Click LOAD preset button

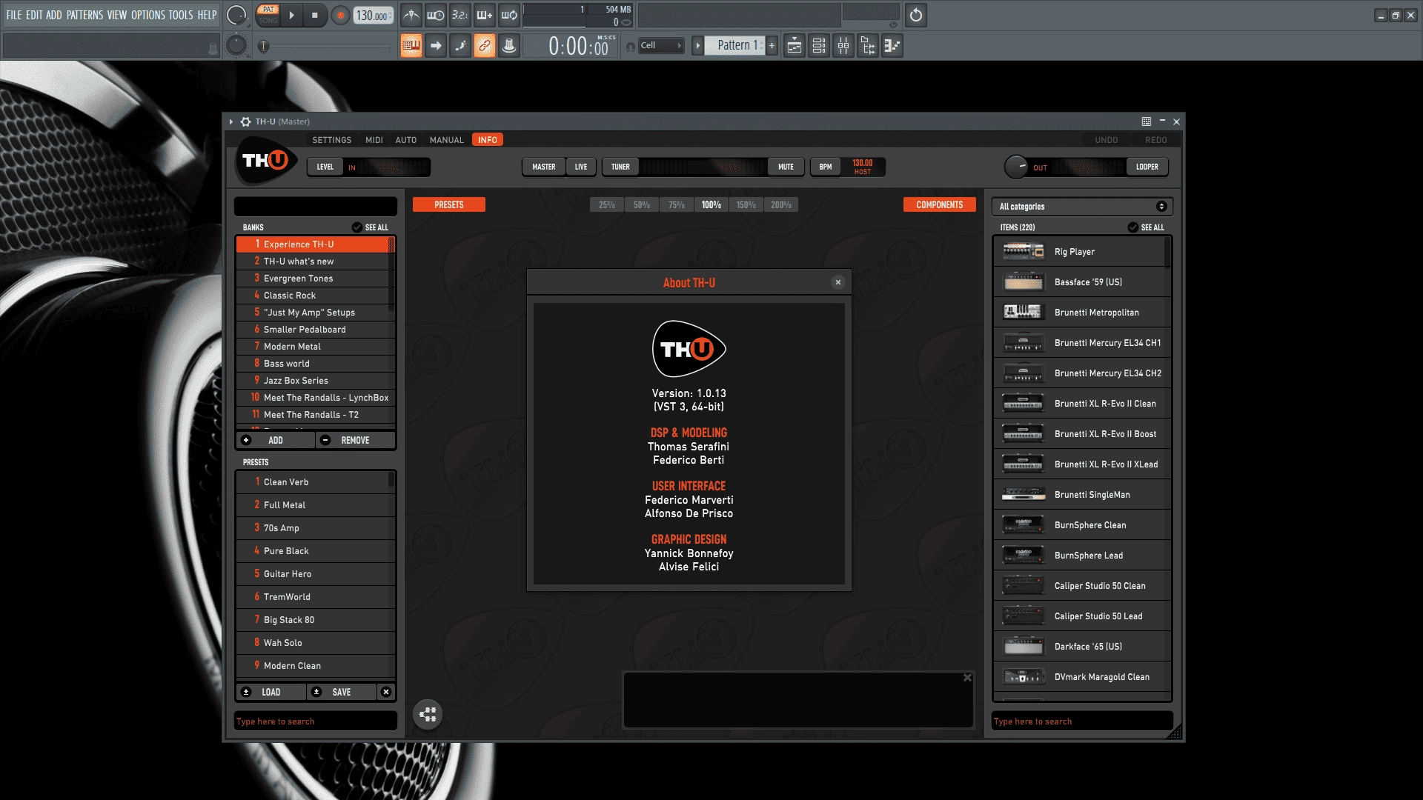coord(271,693)
